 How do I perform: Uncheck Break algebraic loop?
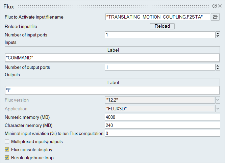click(x=7, y=158)
